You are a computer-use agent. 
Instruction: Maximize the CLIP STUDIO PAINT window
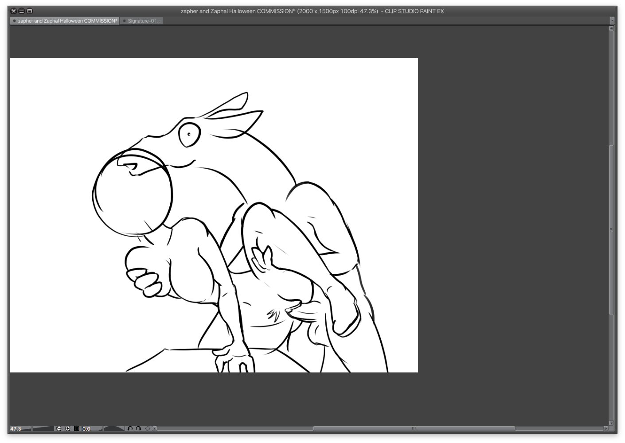point(30,11)
